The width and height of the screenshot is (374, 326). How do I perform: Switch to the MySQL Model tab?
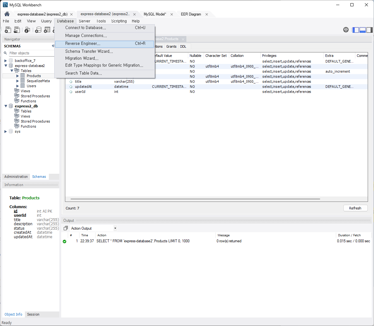click(155, 14)
